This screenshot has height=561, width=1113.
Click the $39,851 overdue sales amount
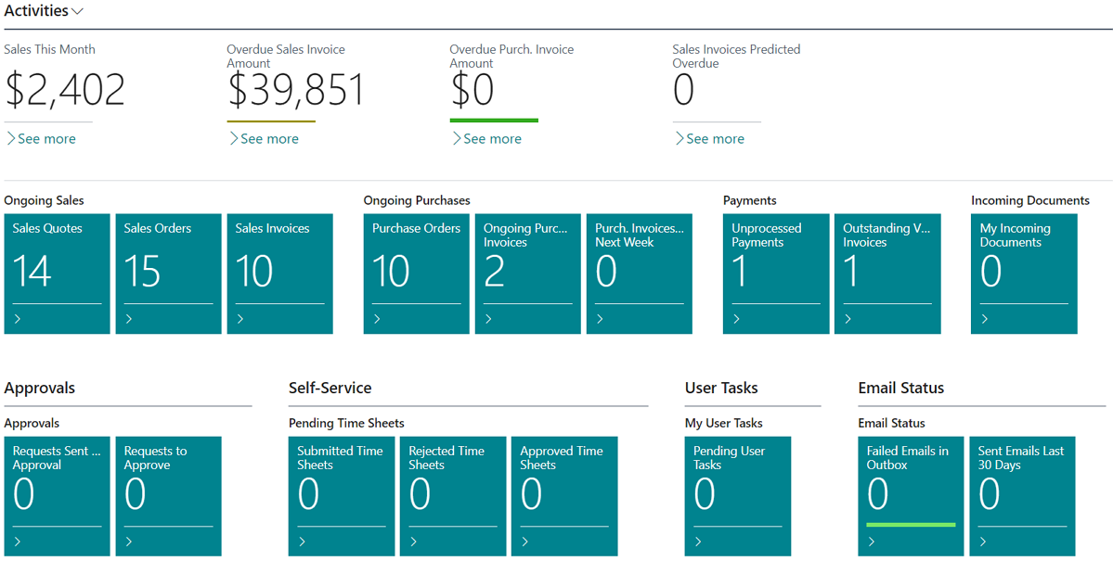point(296,91)
